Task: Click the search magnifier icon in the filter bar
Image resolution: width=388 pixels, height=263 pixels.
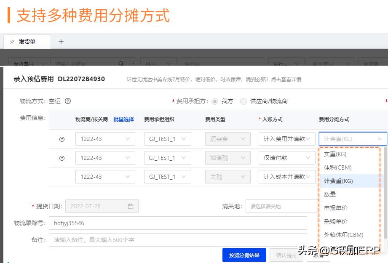Action: pos(120,62)
